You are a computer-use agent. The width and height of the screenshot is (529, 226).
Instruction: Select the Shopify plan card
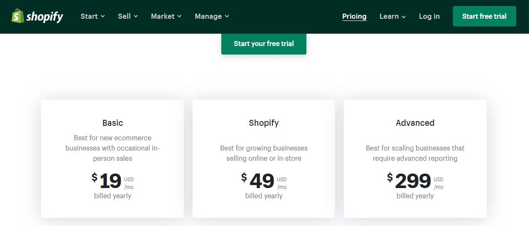click(264, 159)
